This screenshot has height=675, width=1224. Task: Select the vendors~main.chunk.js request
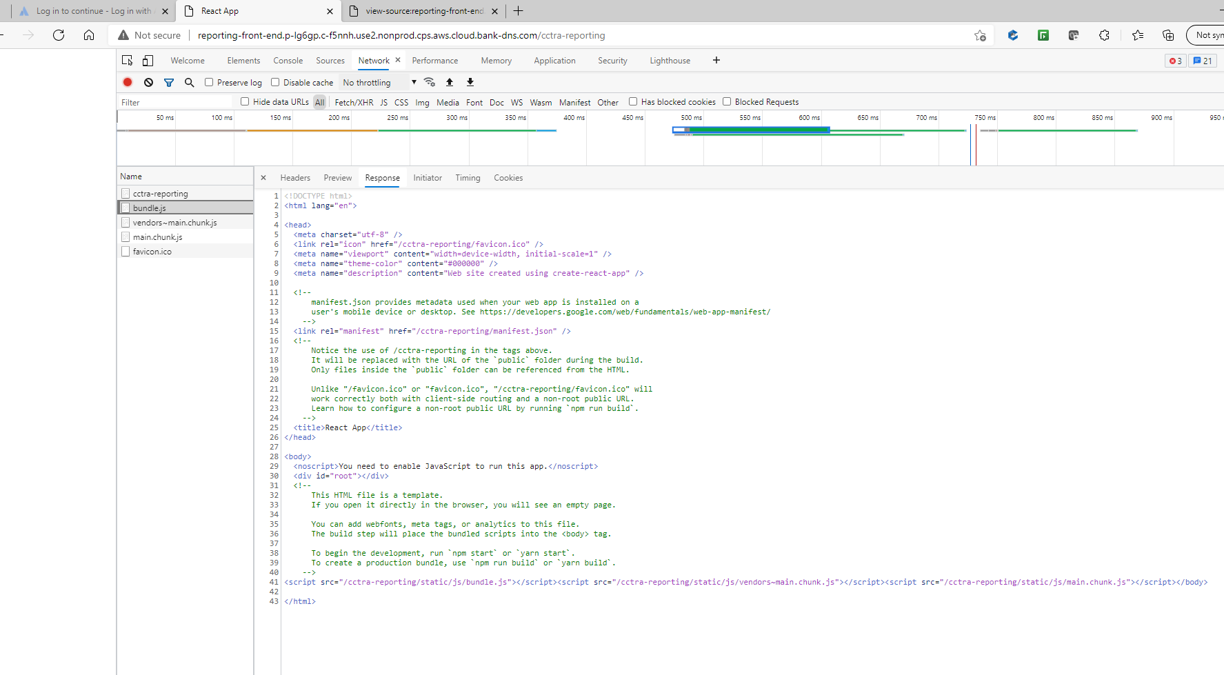click(x=185, y=223)
